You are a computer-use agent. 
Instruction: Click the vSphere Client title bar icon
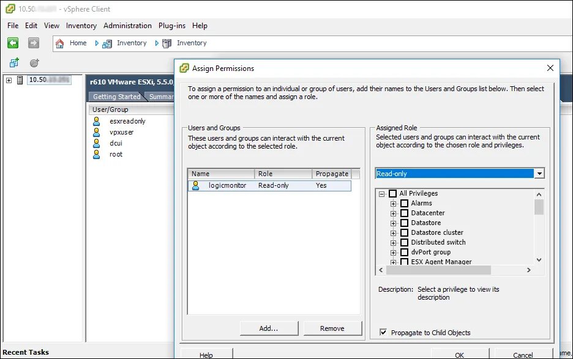pyautogui.click(x=10, y=9)
